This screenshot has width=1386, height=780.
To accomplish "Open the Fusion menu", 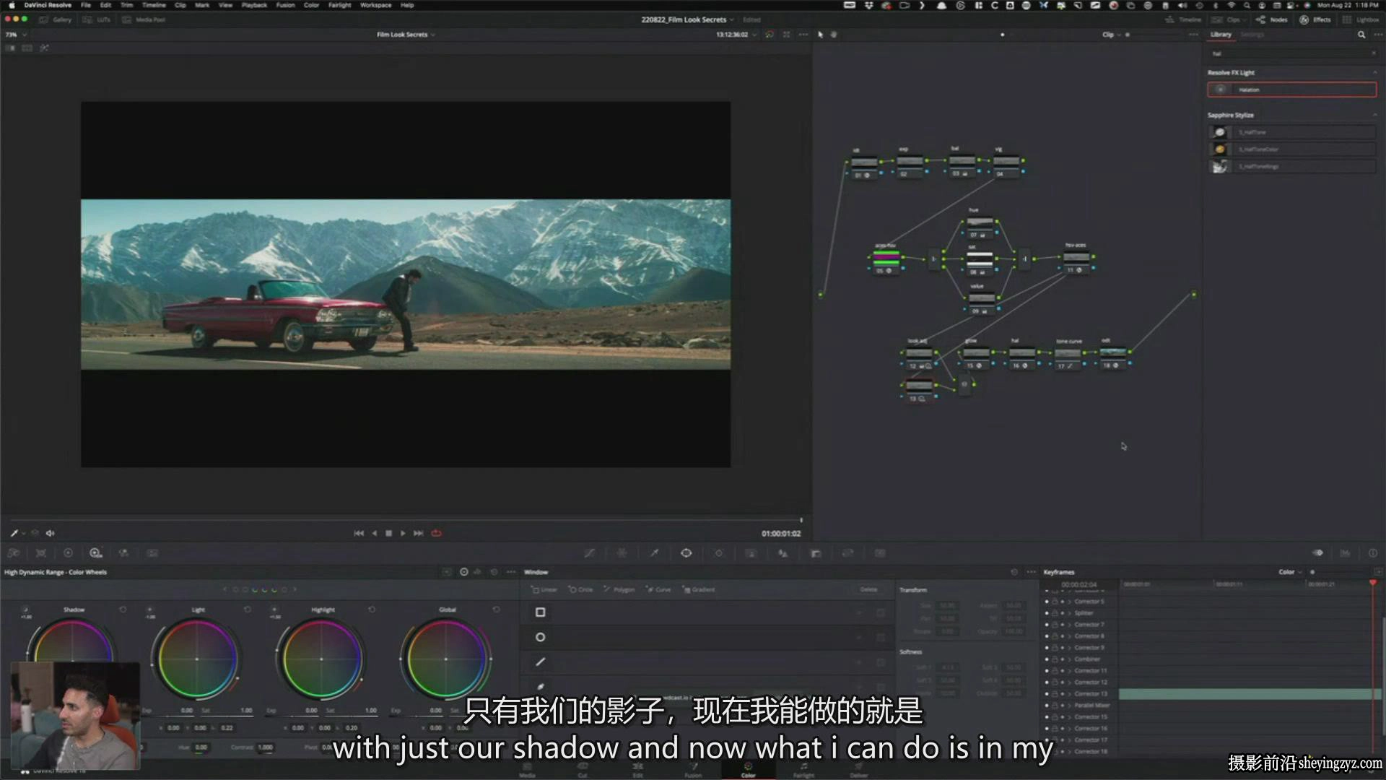I will (285, 5).
